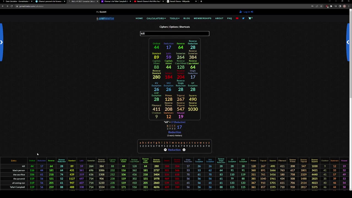Select the Sumerian value 264
Screen dimensions: 352x198
(x=181, y=57)
